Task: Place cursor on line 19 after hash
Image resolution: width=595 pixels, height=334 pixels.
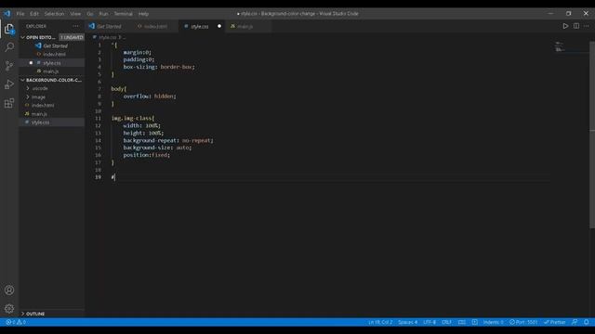Action: pos(114,177)
